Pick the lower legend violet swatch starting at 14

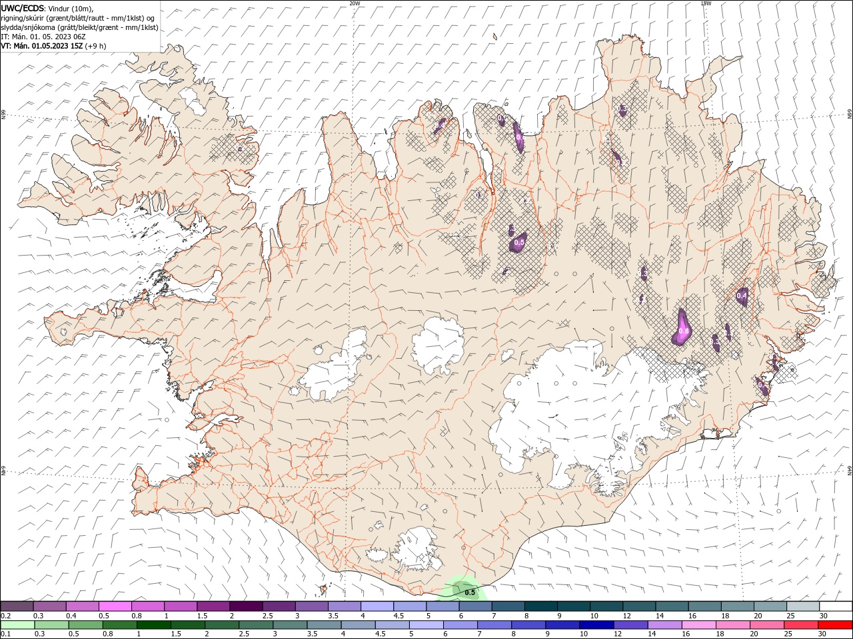pyautogui.click(x=664, y=625)
